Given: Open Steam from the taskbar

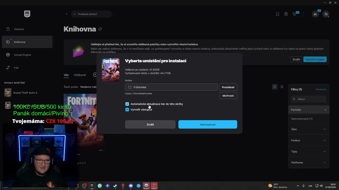Looking at the screenshot, I should tap(115, 186).
